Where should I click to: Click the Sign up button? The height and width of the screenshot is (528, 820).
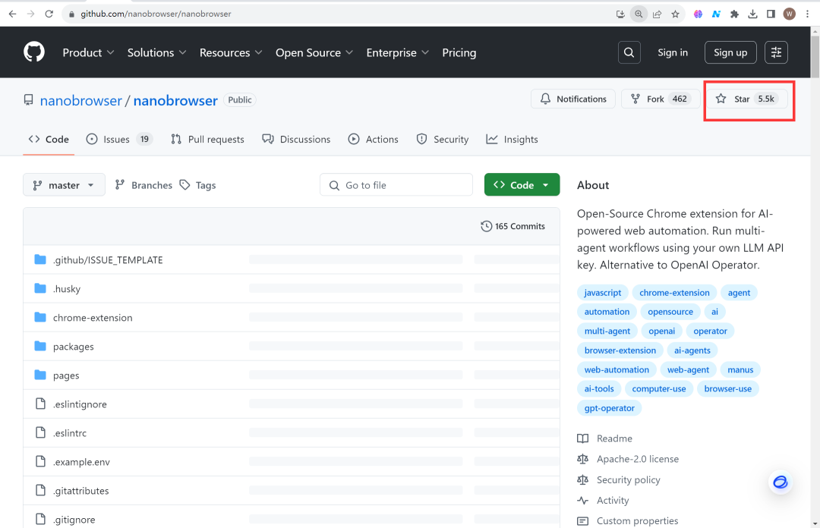coord(730,52)
